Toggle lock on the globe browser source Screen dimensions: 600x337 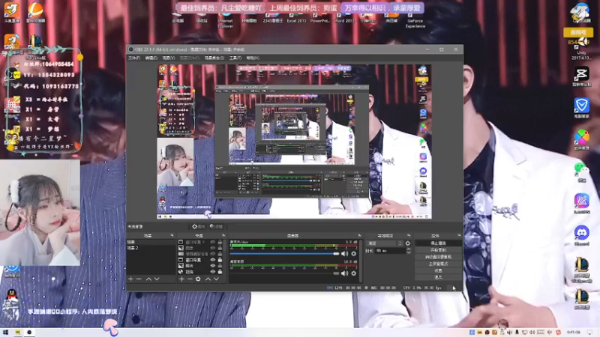[x=220, y=272]
